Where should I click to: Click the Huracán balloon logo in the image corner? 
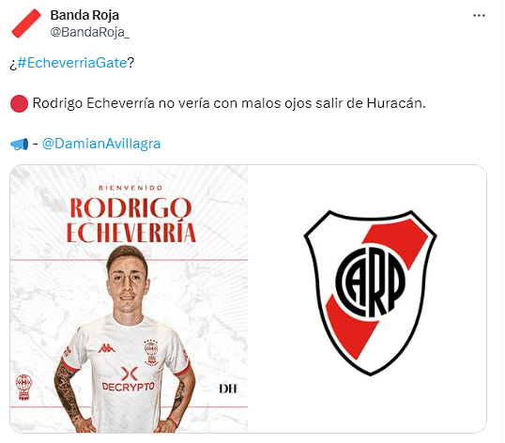pyautogui.click(x=23, y=387)
